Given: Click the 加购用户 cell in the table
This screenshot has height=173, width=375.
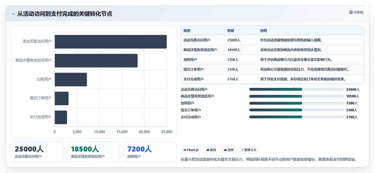Looking at the screenshot, I should (x=190, y=60).
